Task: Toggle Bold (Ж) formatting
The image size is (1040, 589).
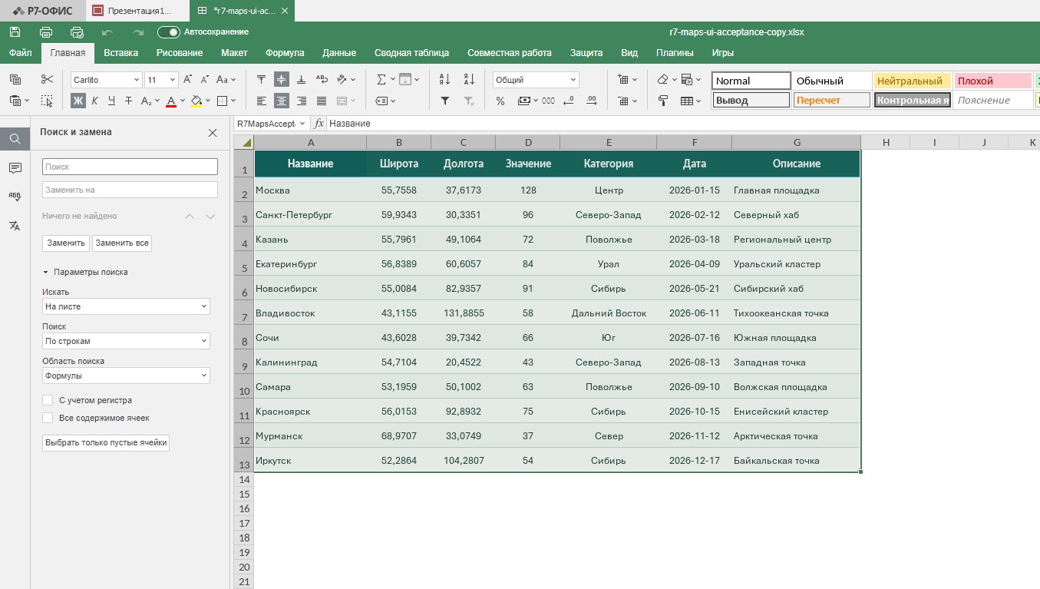Action: pos(78,101)
